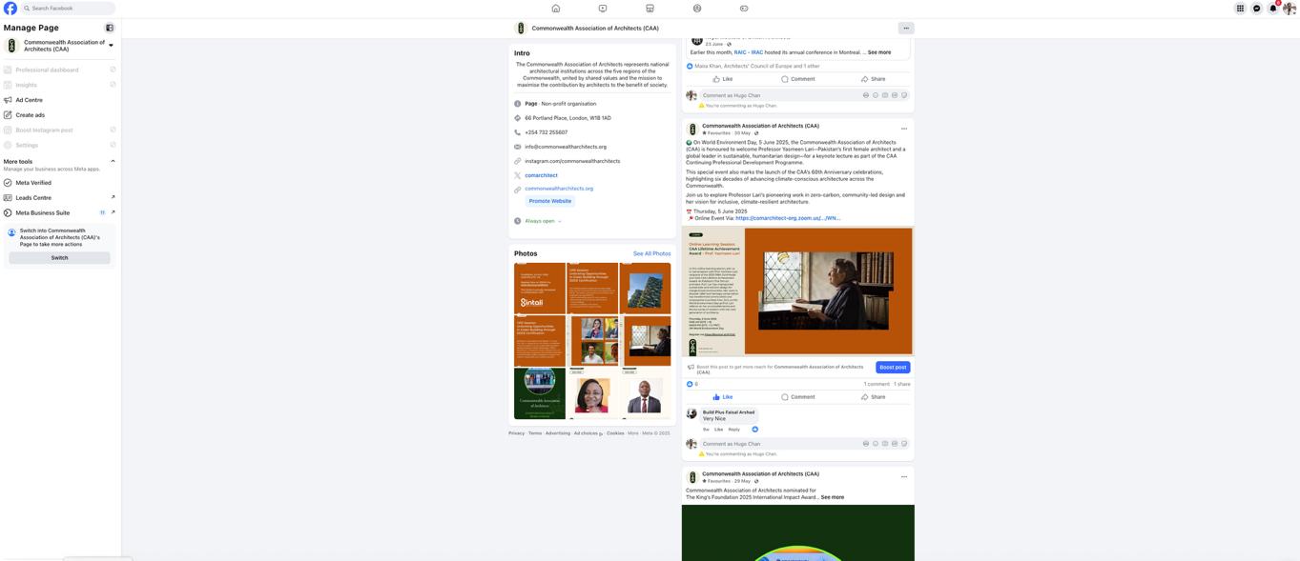Open the account profile avatar menu
The height and width of the screenshot is (561, 1300).
click(1290, 9)
